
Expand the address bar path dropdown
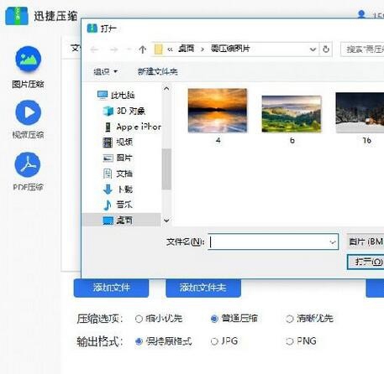click(313, 49)
